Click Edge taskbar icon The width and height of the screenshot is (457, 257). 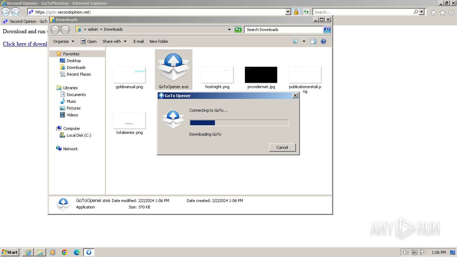pyautogui.click(x=77, y=252)
